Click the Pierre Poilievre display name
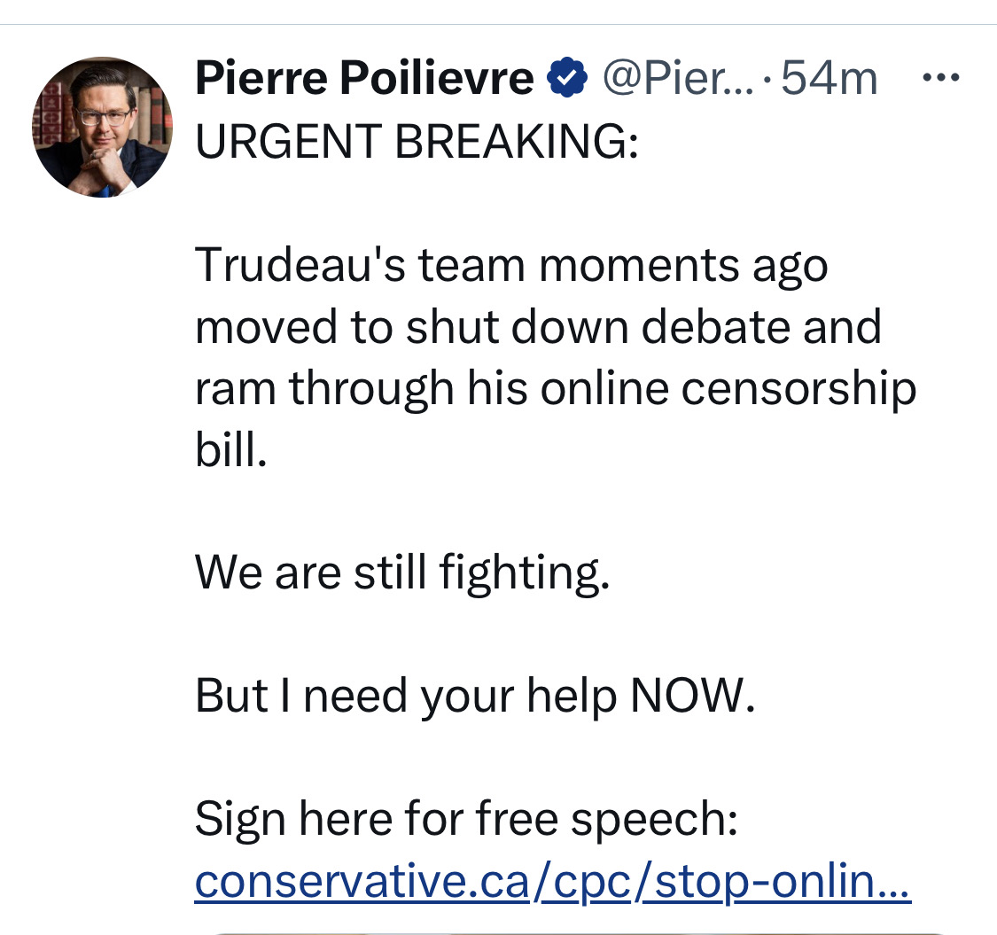Image resolution: width=997 pixels, height=935 pixels. click(x=364, y=78)
